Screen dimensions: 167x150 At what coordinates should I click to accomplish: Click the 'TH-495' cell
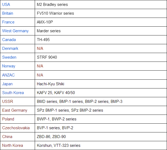[x=101, y=40]
